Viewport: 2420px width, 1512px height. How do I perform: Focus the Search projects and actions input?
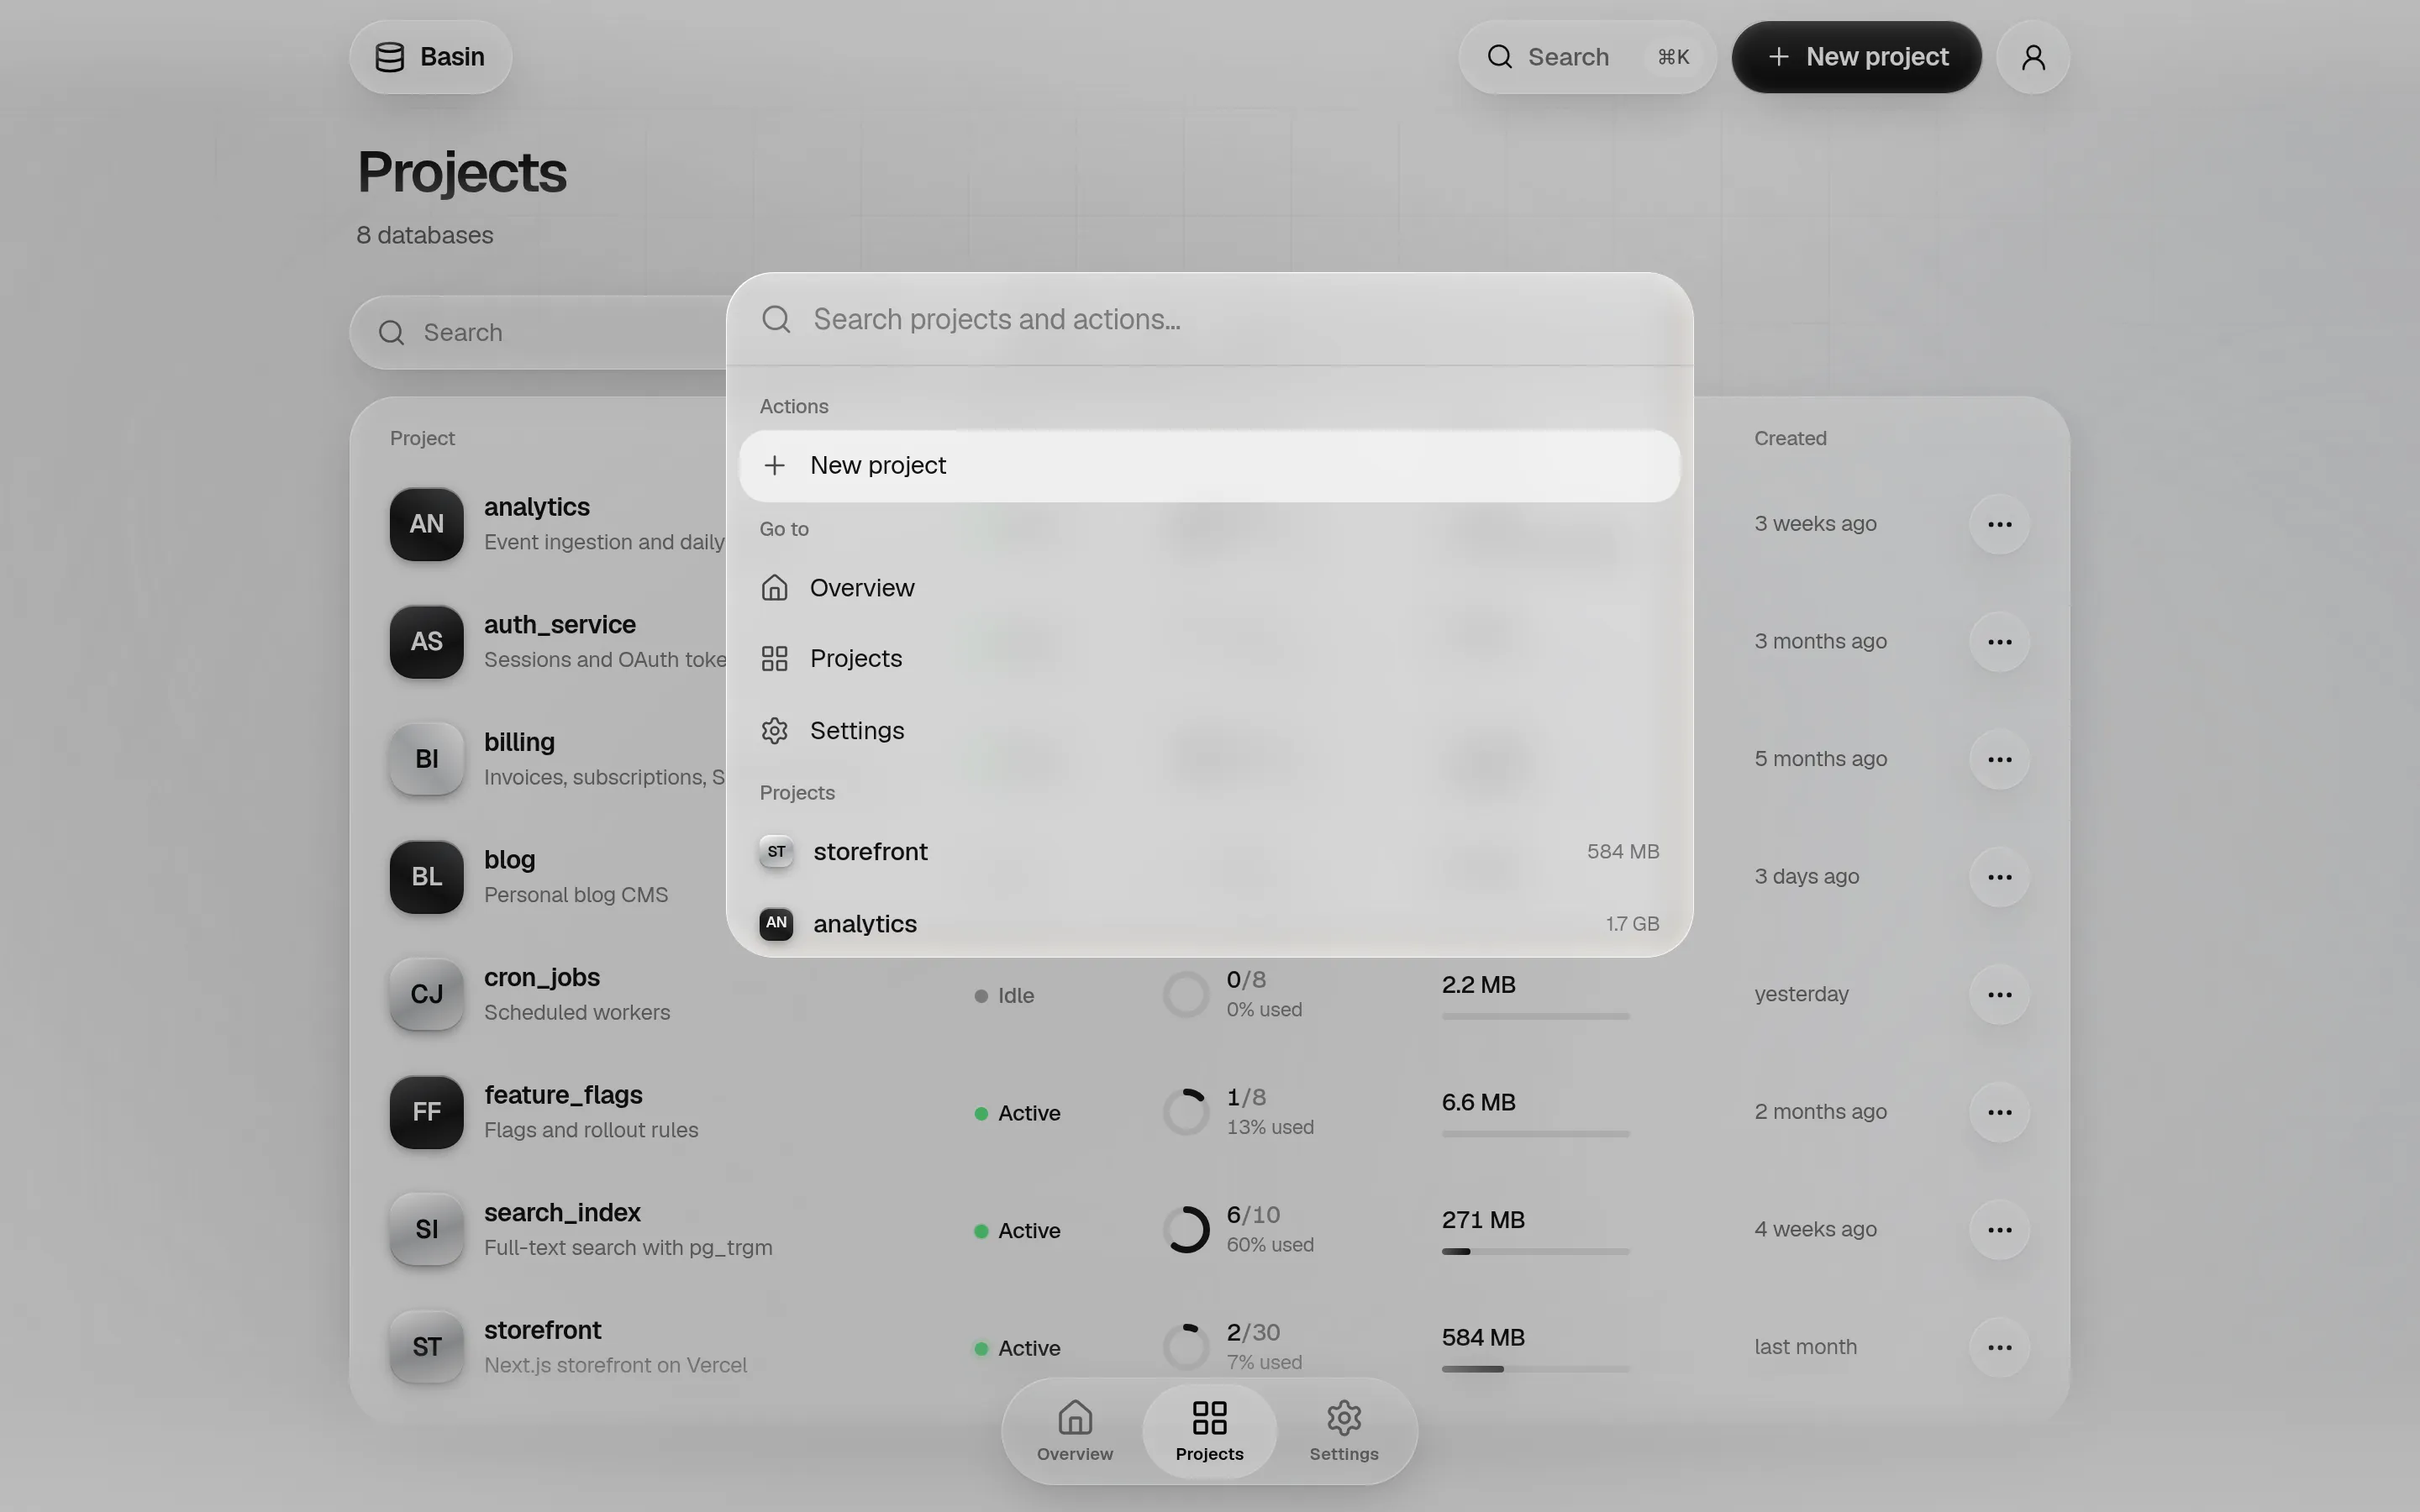click(x=1209, y=319)
